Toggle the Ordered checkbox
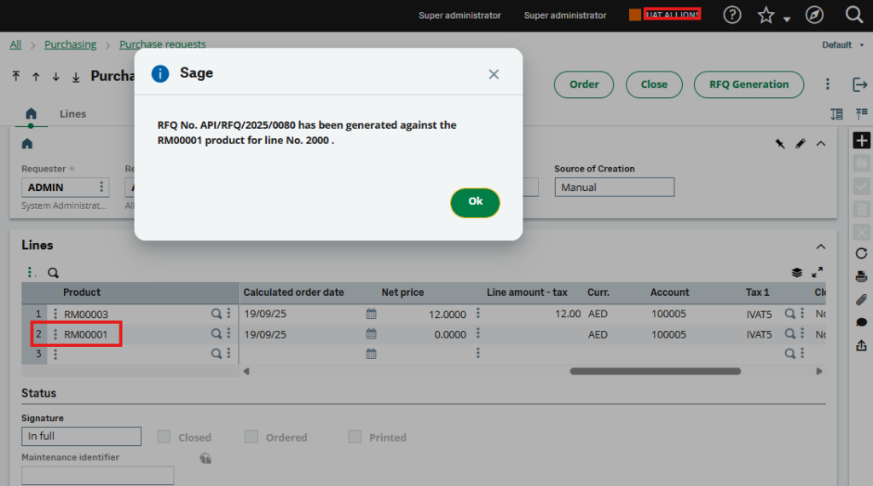Image resolution: width=873 pixels, height=486 pixels. coord(251,437)
